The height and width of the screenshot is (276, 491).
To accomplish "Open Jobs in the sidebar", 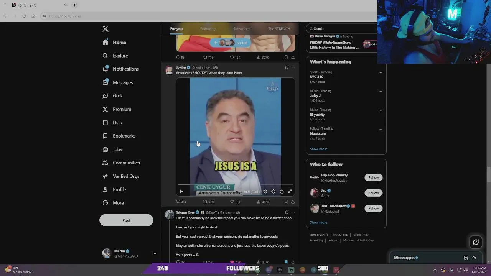I will (x=112, y=149).
